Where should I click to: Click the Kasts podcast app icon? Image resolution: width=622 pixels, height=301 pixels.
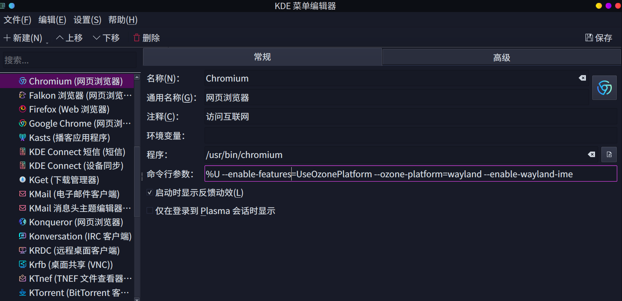(x=22, y=138)
